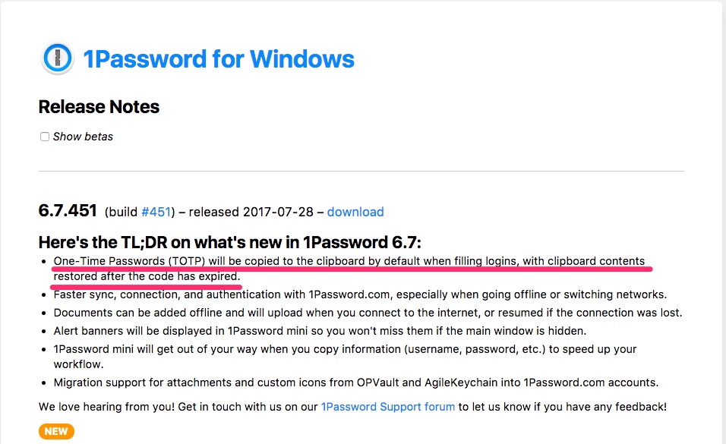Image resolution: width=726 pixels, height=444 pixels.
Task: Click the pink underline beneath restored after the code
Action: click(x=146, y=287)
